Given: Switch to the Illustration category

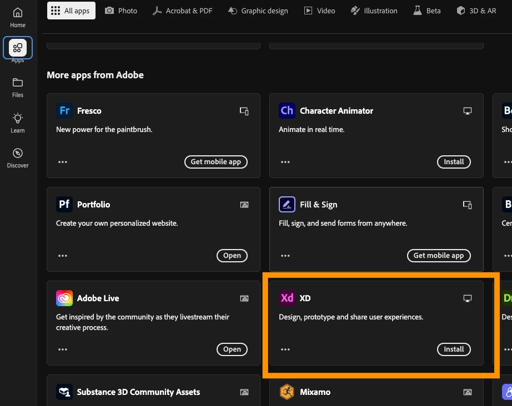Looking at the screenshot, I should coord(374,11).
